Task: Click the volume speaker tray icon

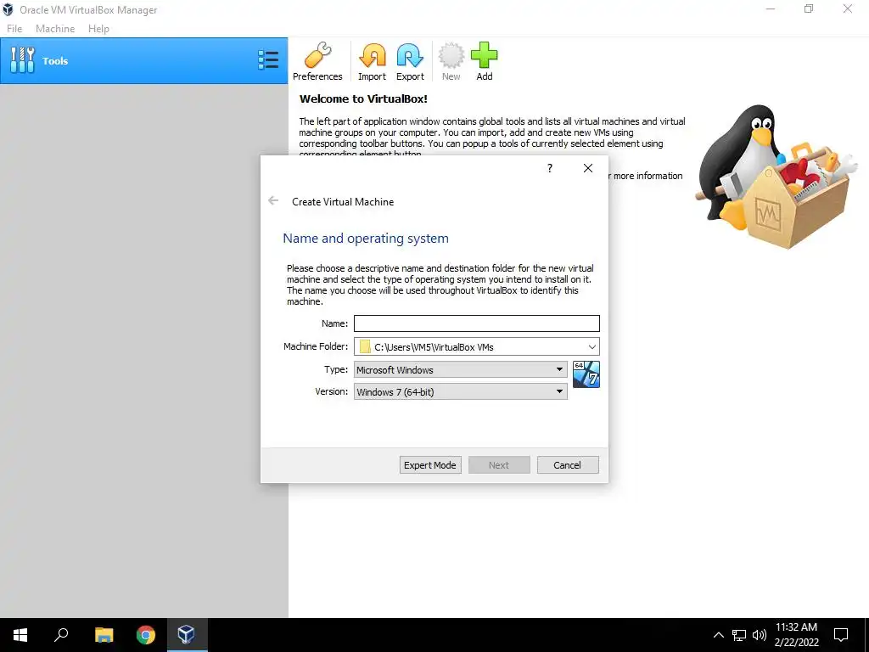Action: click(x=759, y=635)
